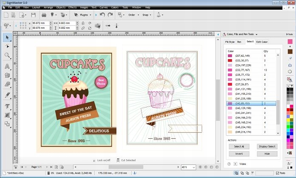Image resolution: width=296 pixels, height=178 pixels.
Task: Pick the pencil drawing tool
Action: [7, 95]
